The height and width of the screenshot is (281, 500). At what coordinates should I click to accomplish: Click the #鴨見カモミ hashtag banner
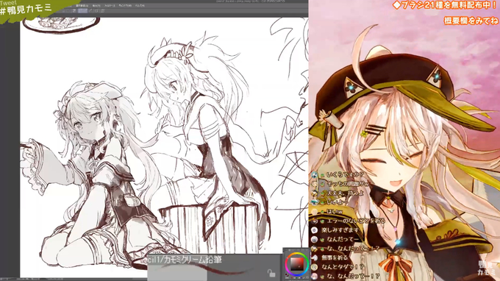point(26,10)
